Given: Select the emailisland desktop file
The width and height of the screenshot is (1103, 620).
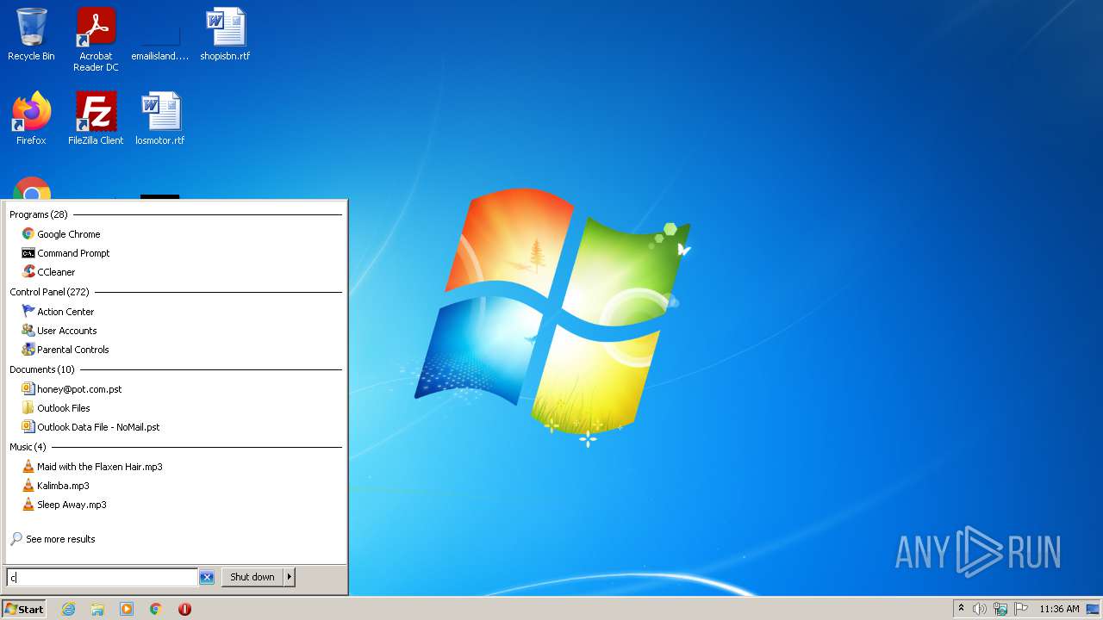Looking at the screenshot, I should coord(160,35).
